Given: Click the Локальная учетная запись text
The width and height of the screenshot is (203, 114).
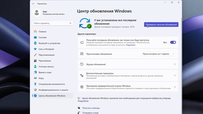Looking at the screenshot, I should 54,14.
